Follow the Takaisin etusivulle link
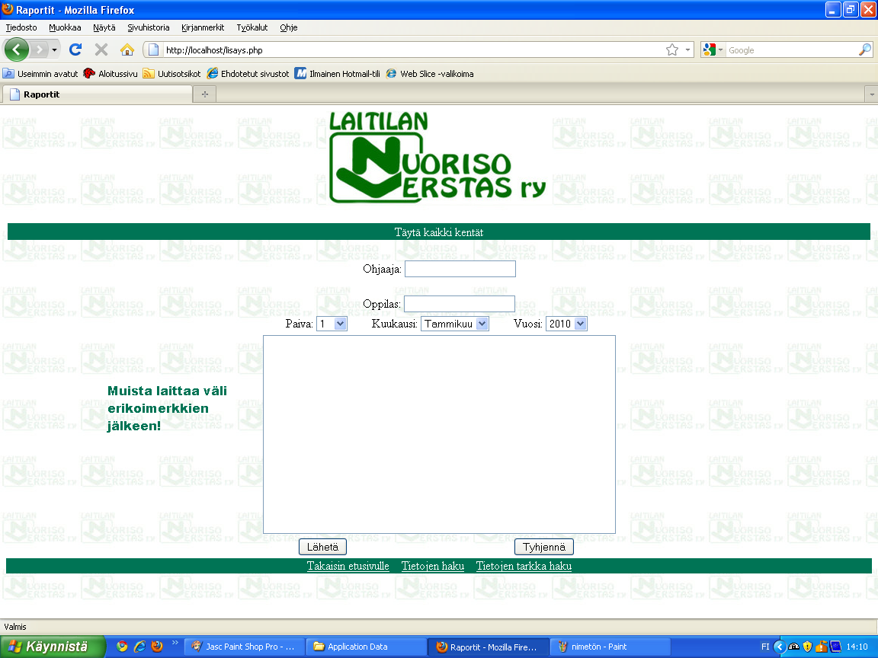The height and width of the screenshot is (658, 878). click(x=348, y=566)
